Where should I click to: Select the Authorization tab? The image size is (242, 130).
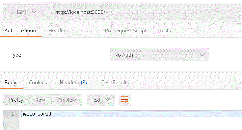click(20, 30)
